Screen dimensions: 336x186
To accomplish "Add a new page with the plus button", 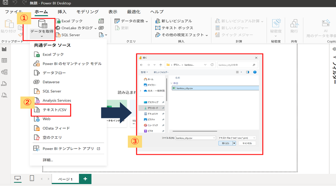I will click(x=85, y=179).
